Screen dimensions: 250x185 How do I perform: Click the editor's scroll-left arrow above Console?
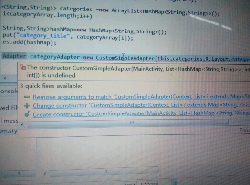coord(5,78)
